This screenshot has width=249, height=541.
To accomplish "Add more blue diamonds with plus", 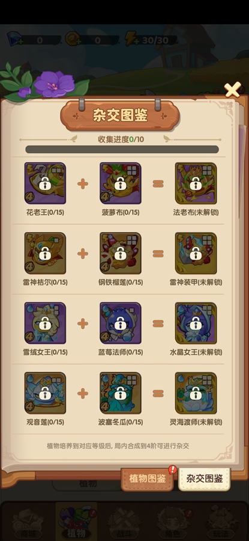I will click(20, 41).
